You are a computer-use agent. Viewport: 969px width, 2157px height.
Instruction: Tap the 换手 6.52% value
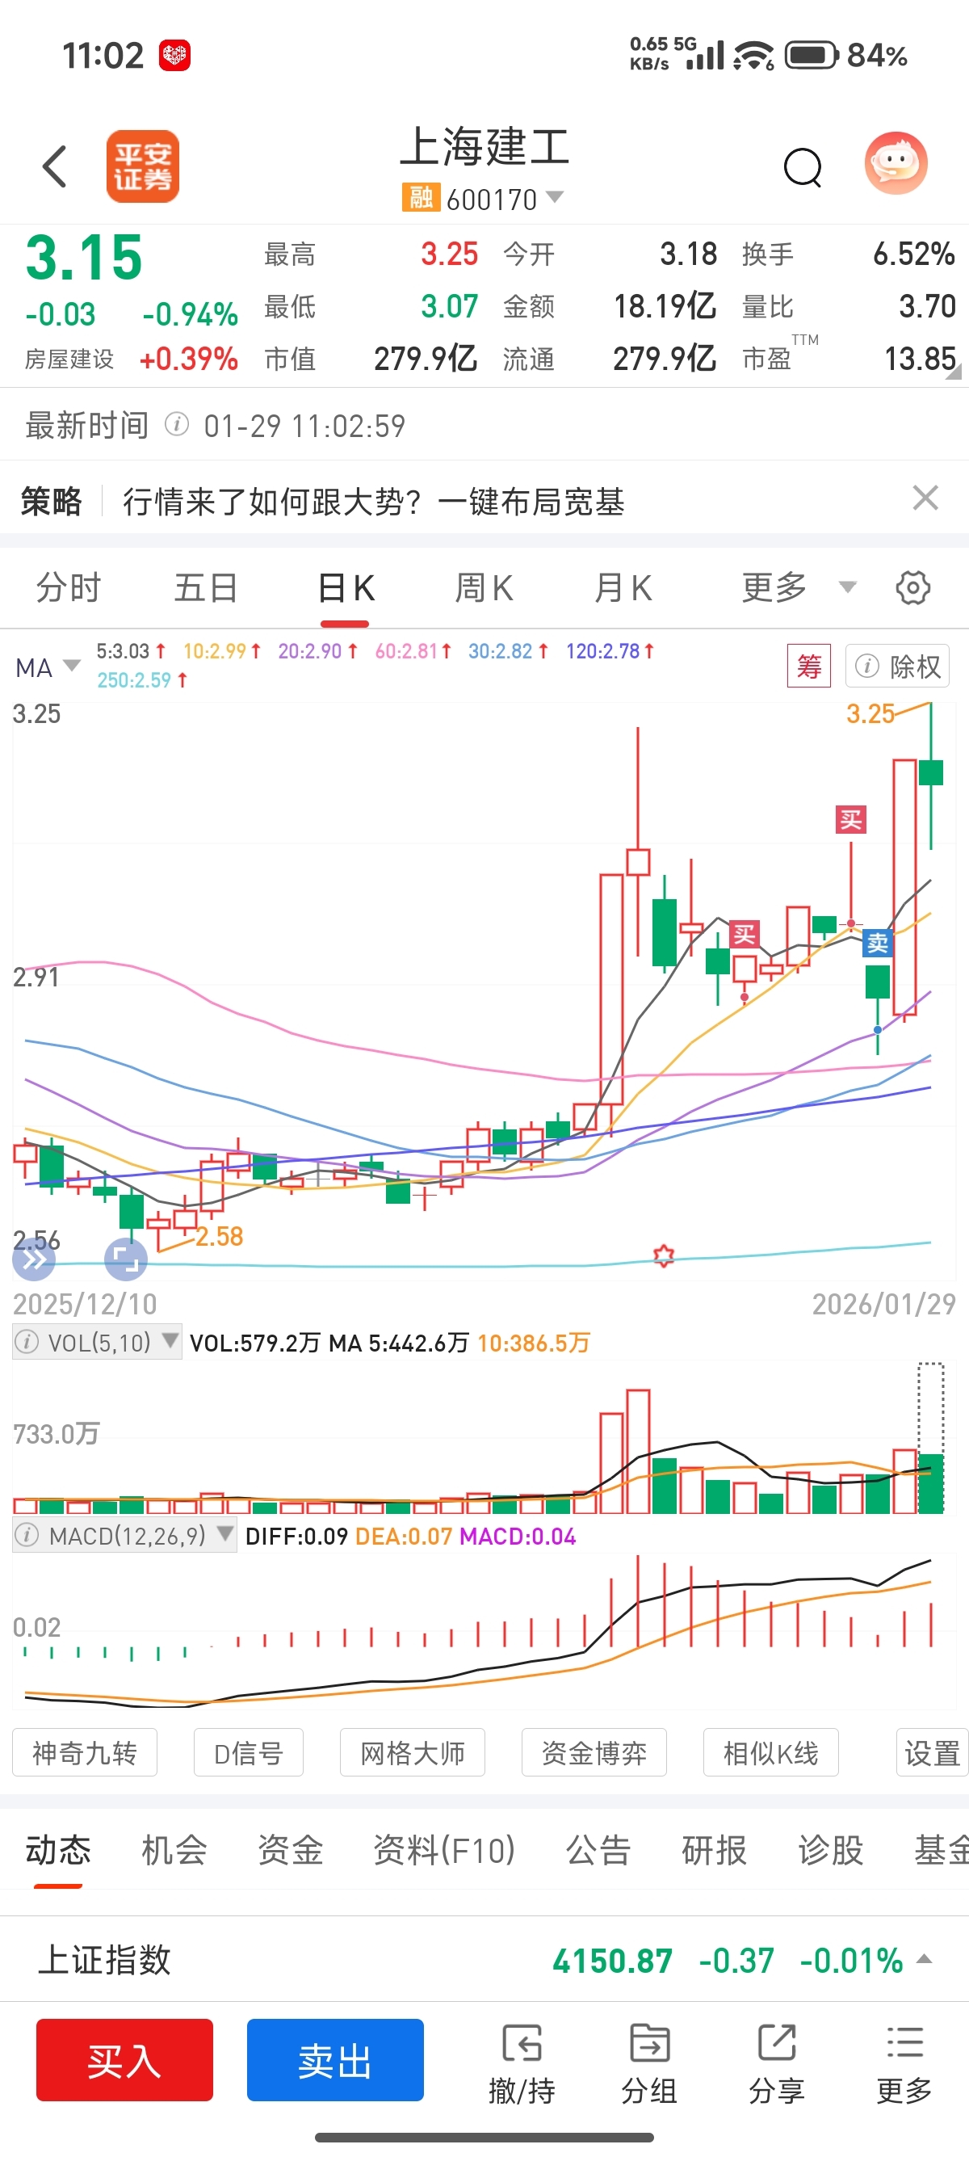tap(914, 254)
